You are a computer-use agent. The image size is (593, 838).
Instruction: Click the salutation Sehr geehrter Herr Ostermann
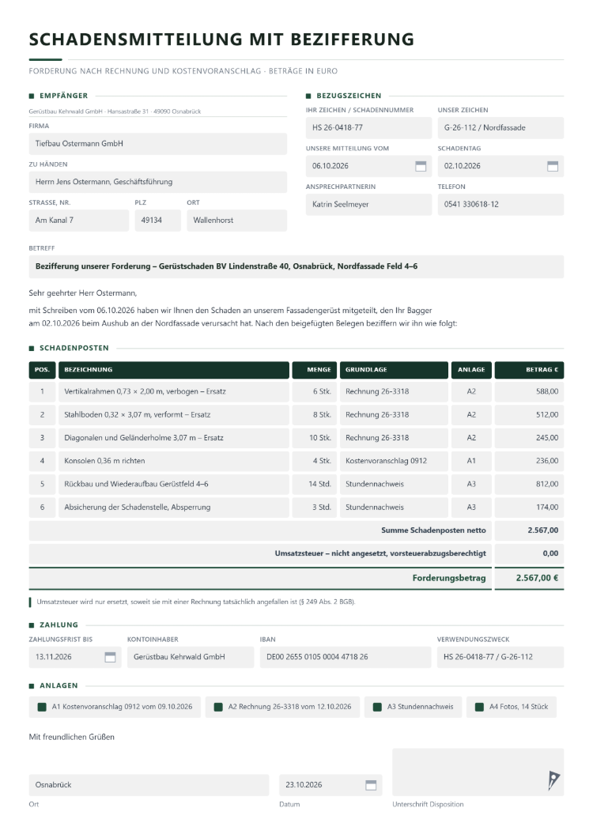[83, 293]
